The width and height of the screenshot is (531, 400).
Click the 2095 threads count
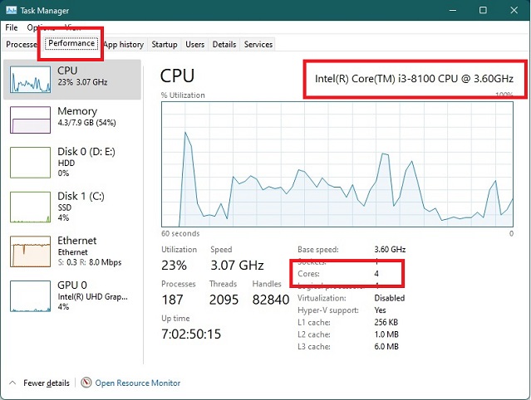pos(224,300)
